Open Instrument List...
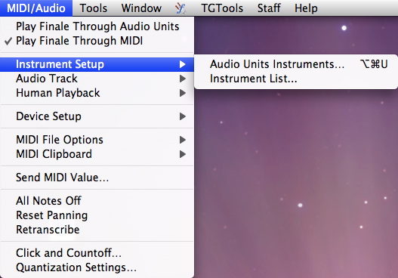Viewport: 398px width, 278px height. [x=296, y=79]
